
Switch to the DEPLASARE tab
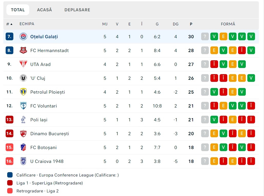(x=77, y=10)
